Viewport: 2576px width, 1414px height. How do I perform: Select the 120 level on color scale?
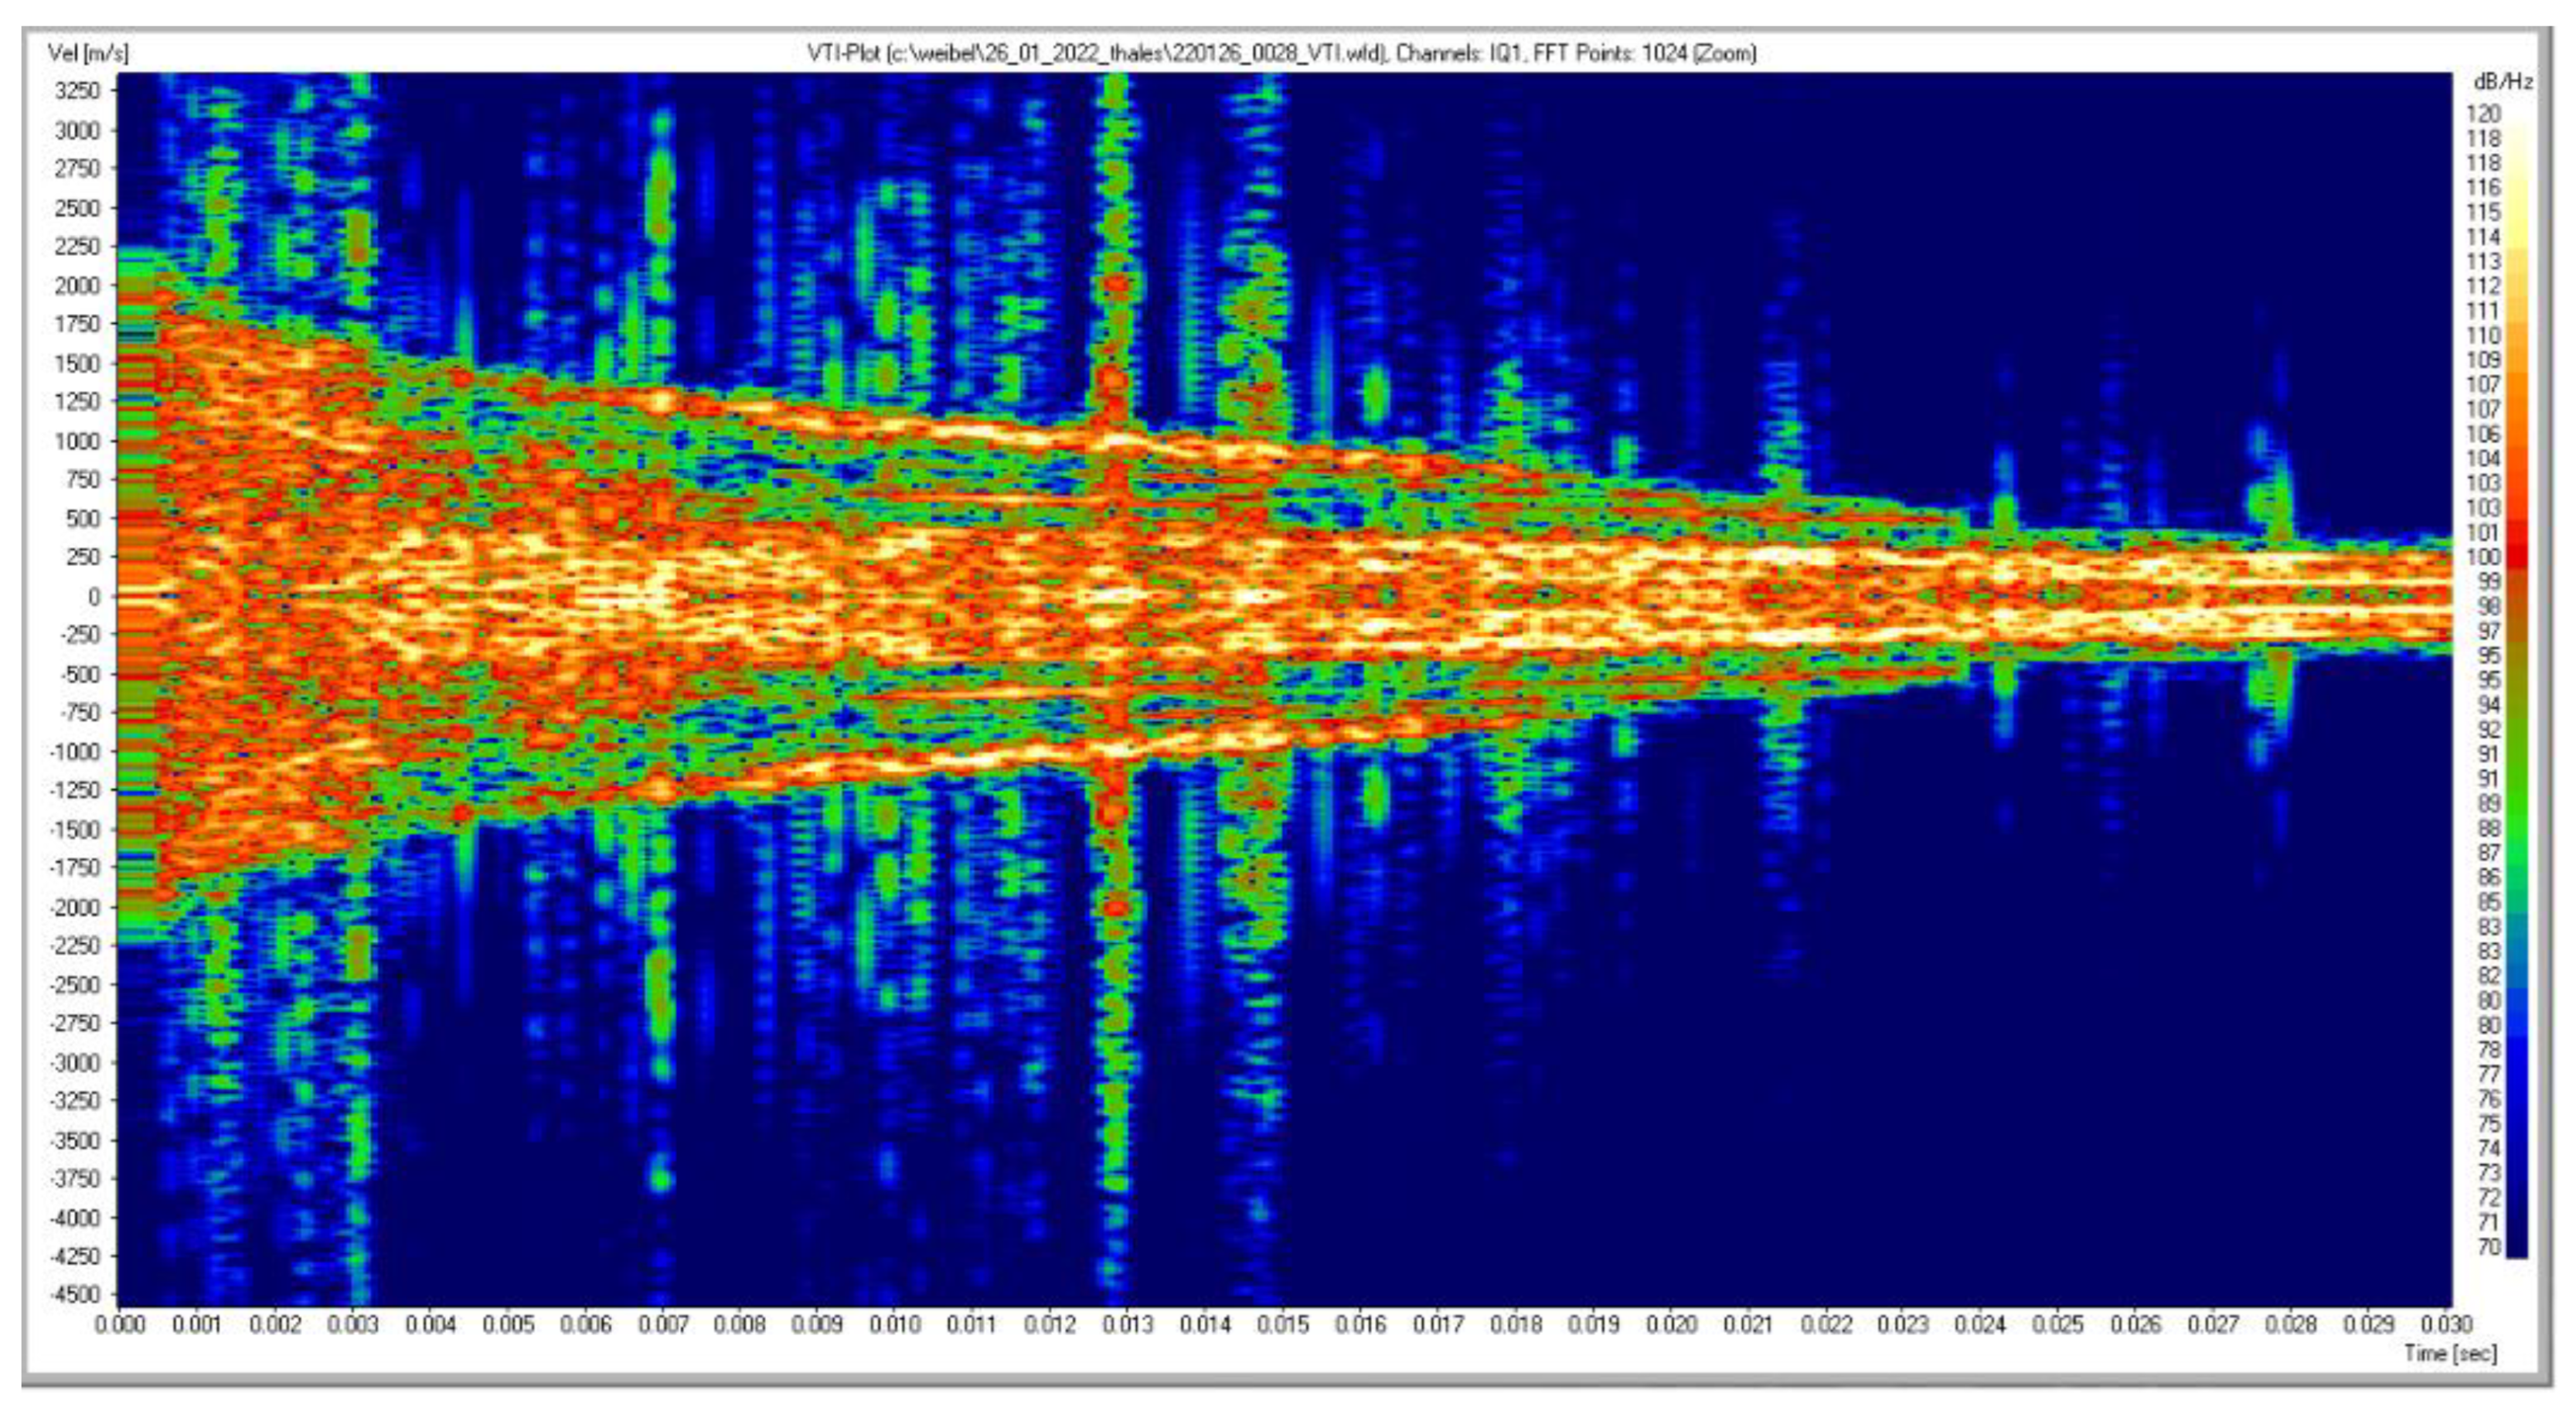(x=2484, y=114)
